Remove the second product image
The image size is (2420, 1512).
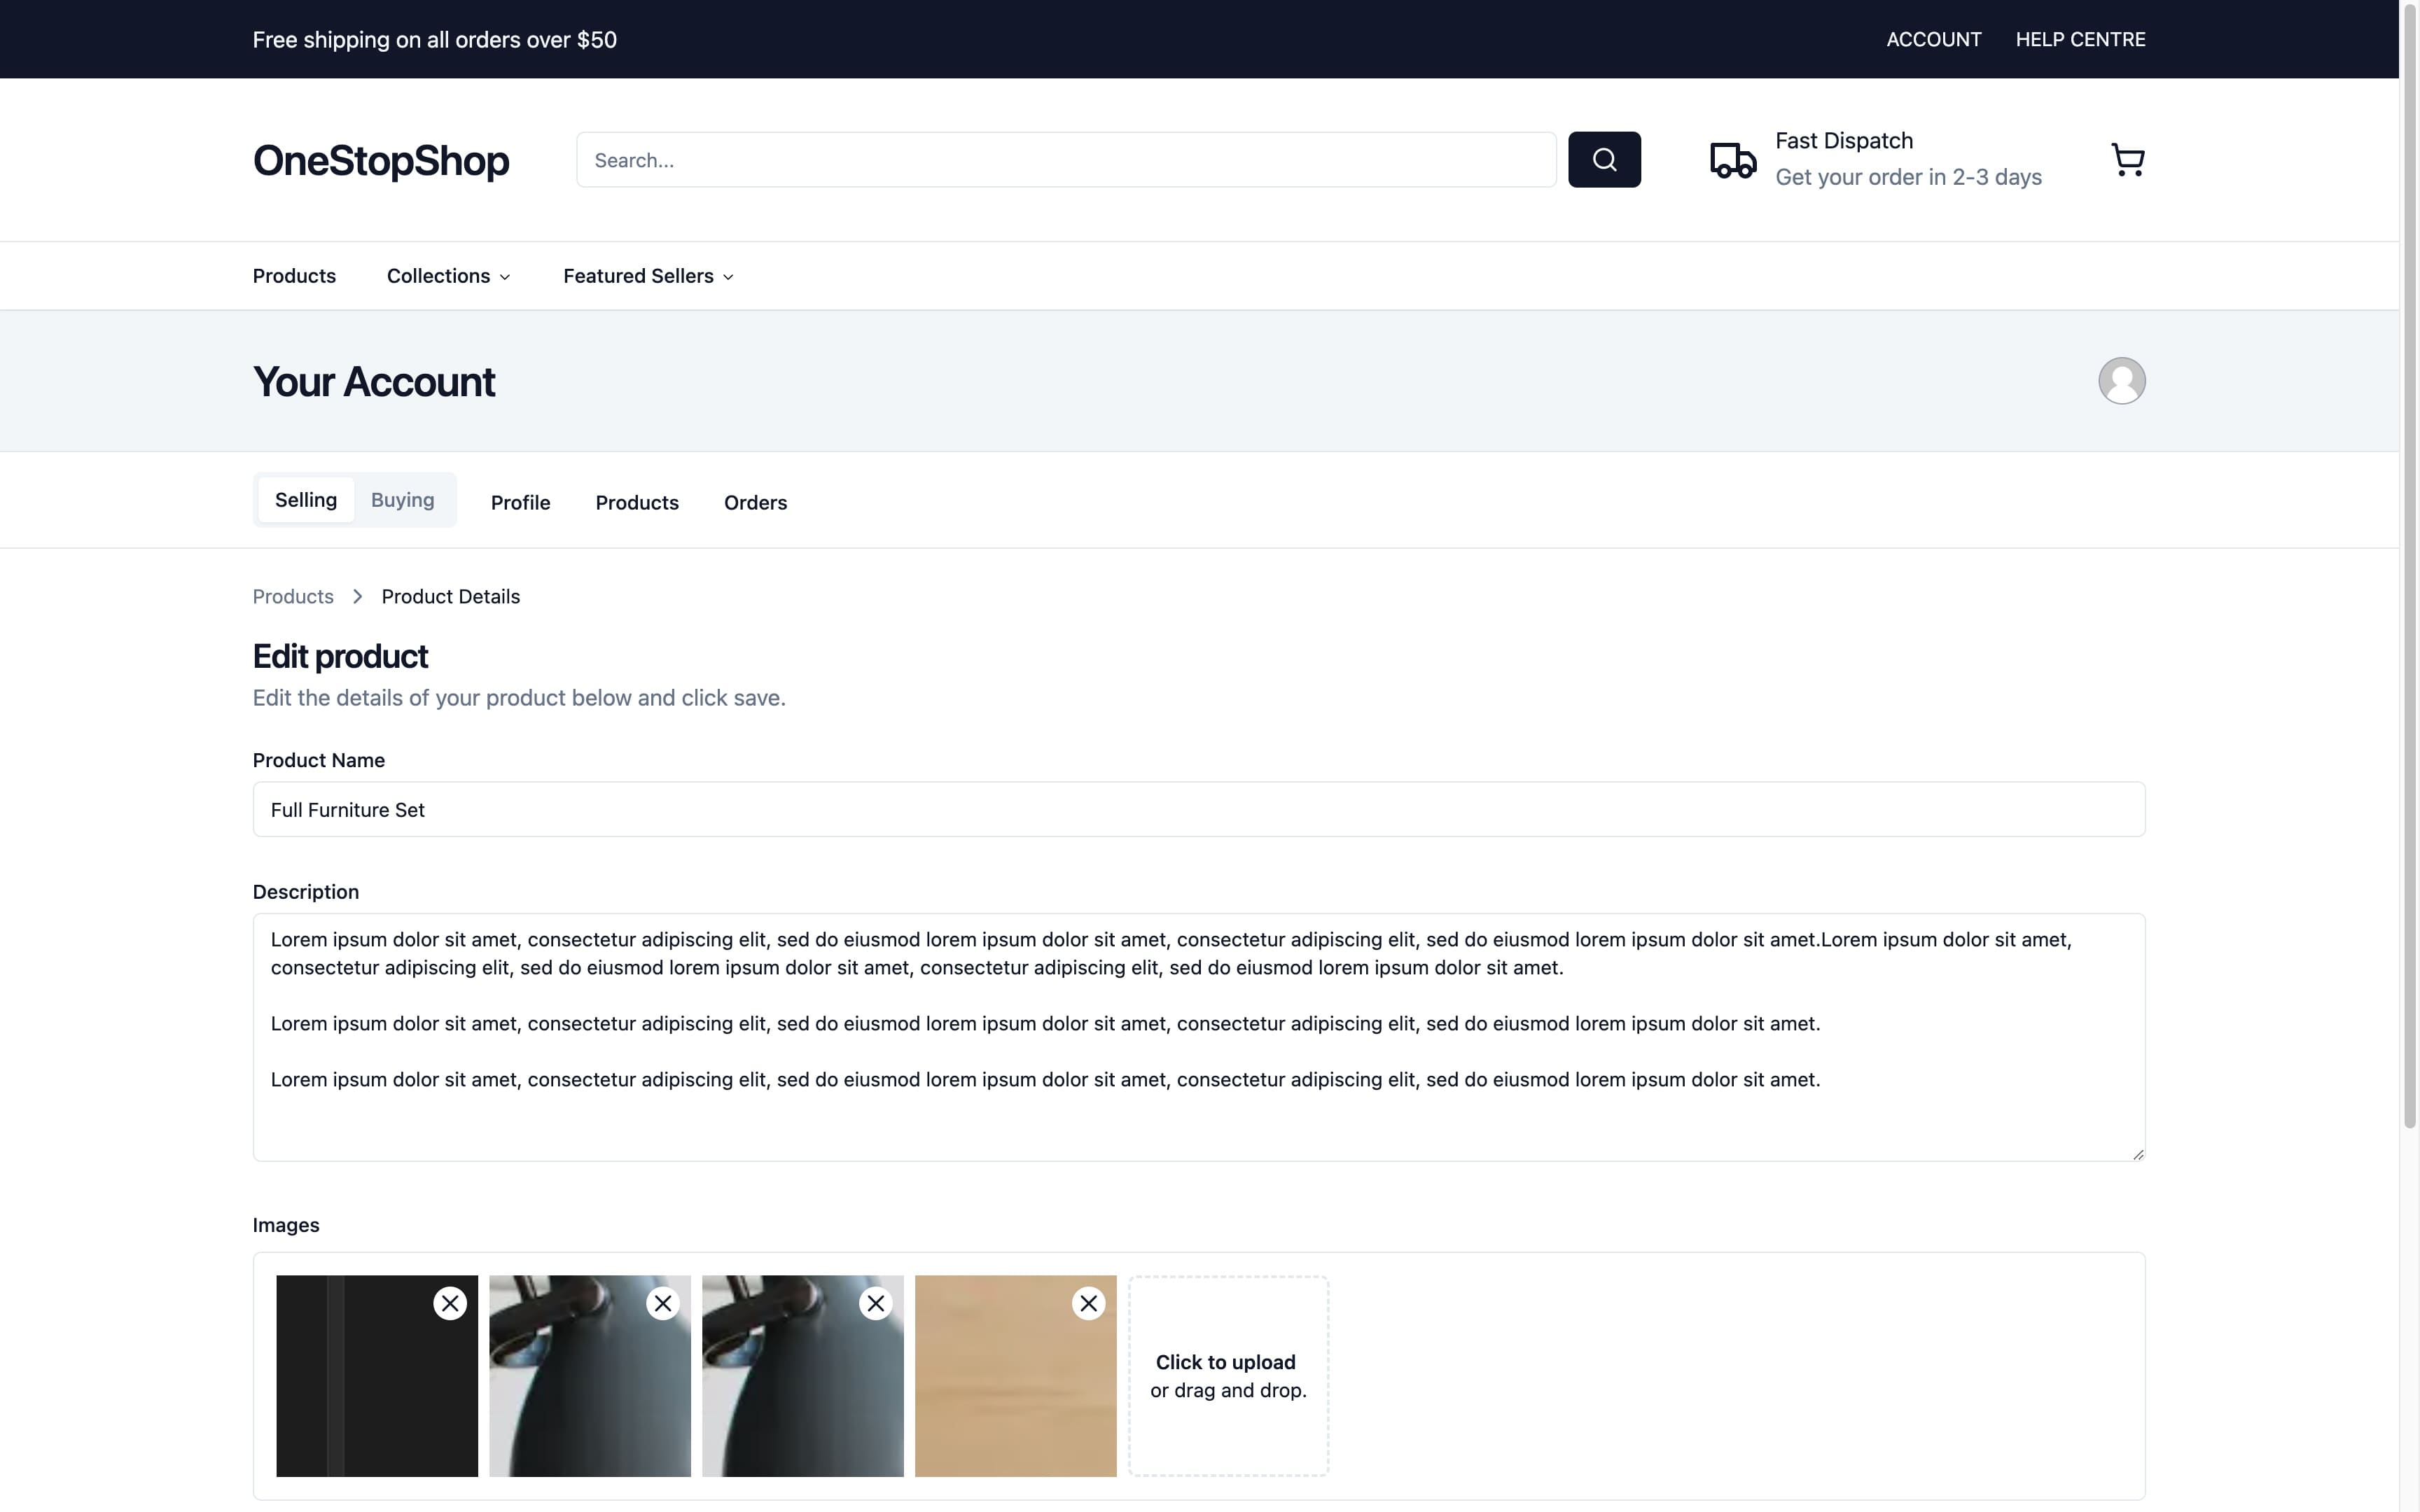tap(663, 1303)
